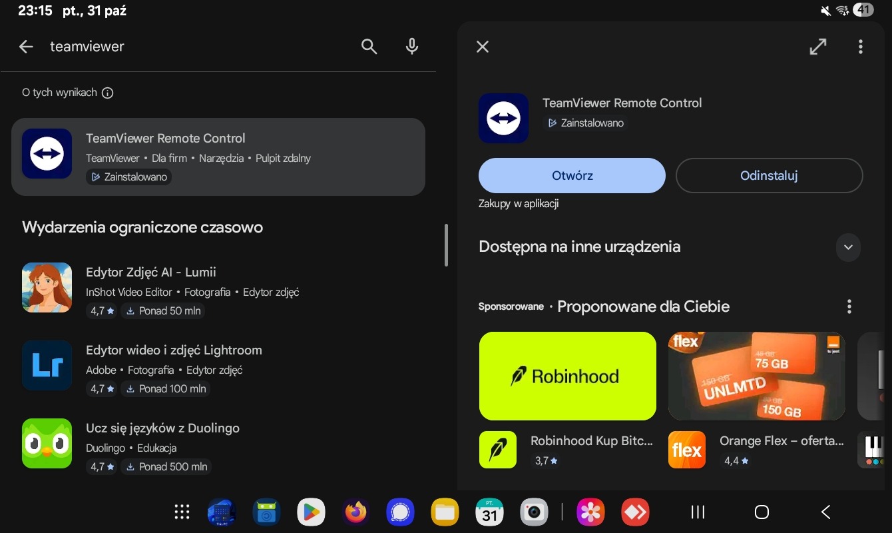This screenshot has height=533, width=892.
Task: Expand app details to full screen
Action: tap(817, 47)
